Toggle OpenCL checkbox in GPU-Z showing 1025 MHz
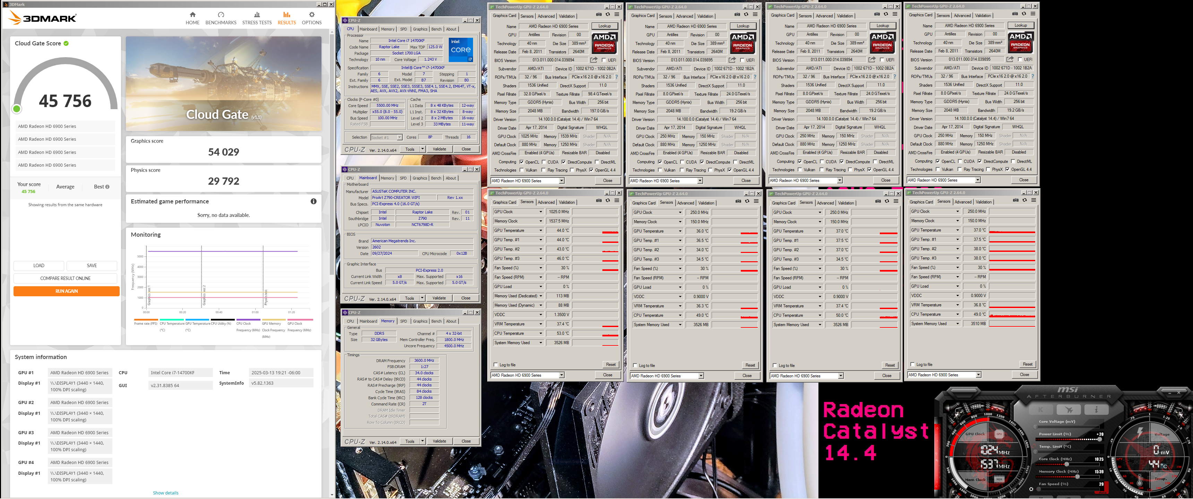 (x=522, y=162)
